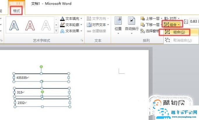The width and height of the screenshot is (199, 120).
Task: Click the 上移一层 dropdown arrow
Action: (162, 19)
